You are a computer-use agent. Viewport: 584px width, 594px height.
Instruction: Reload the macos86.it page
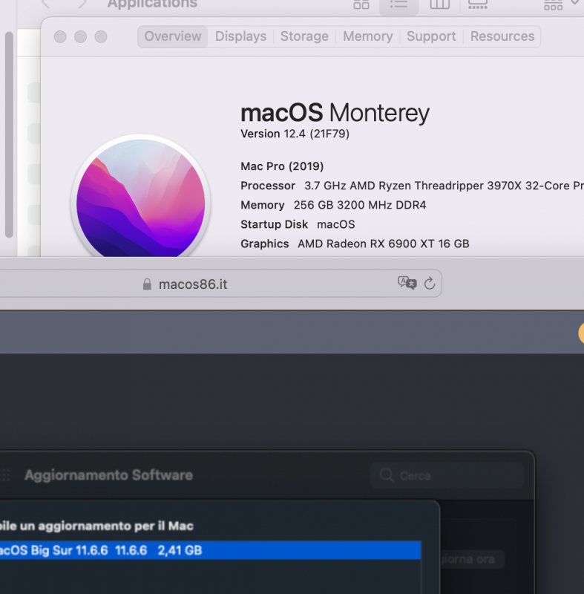coord(430,284)
